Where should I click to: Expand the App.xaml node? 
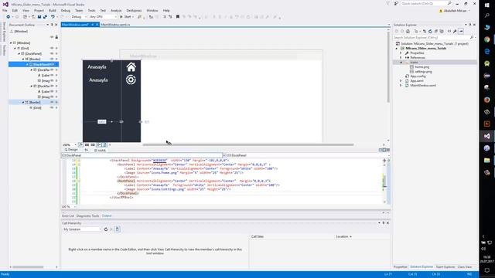[401, 80]
